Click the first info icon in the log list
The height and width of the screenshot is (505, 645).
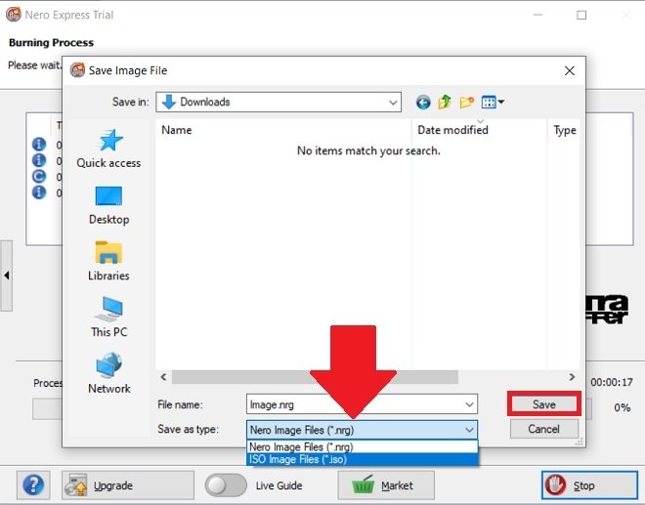(x=39, y=144)
